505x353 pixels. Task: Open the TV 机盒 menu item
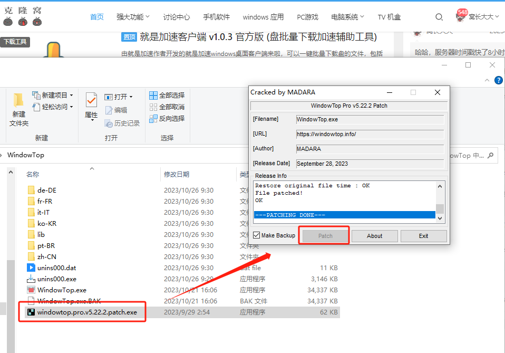point(389,17)
